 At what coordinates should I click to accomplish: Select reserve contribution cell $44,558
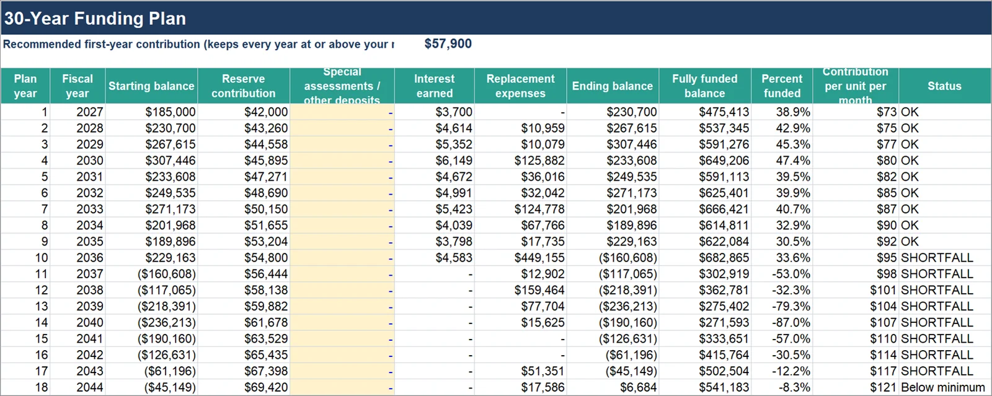tap(244, 144)
